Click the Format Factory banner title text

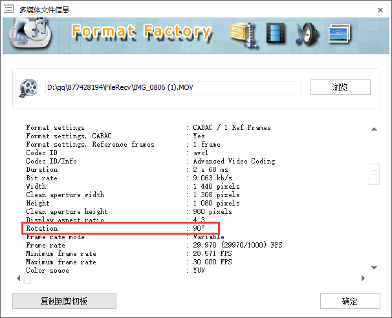pos(140,32)
